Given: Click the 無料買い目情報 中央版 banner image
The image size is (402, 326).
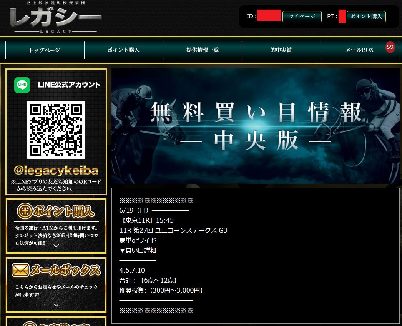Looking at the screenshot, I should tap(255, 126).
